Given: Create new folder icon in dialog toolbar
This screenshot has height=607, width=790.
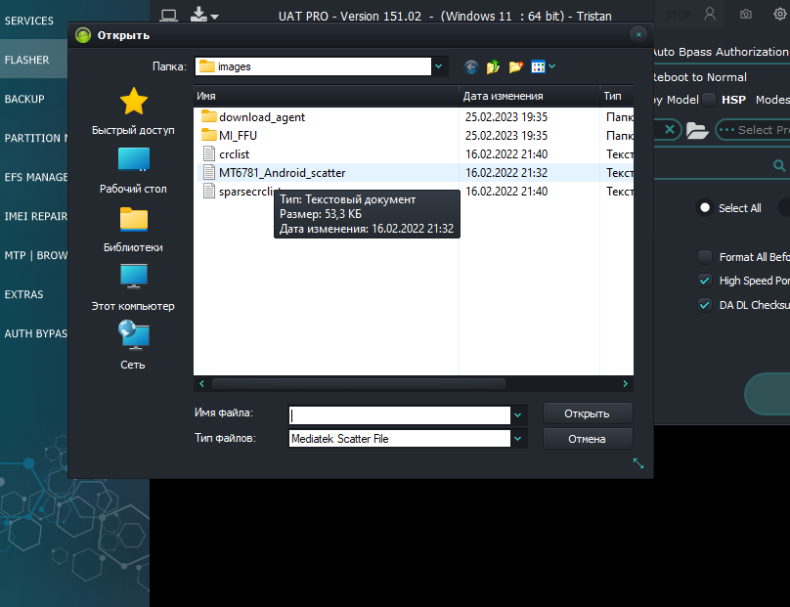Looking at the screenshot, I should click(x=516, y=66).
